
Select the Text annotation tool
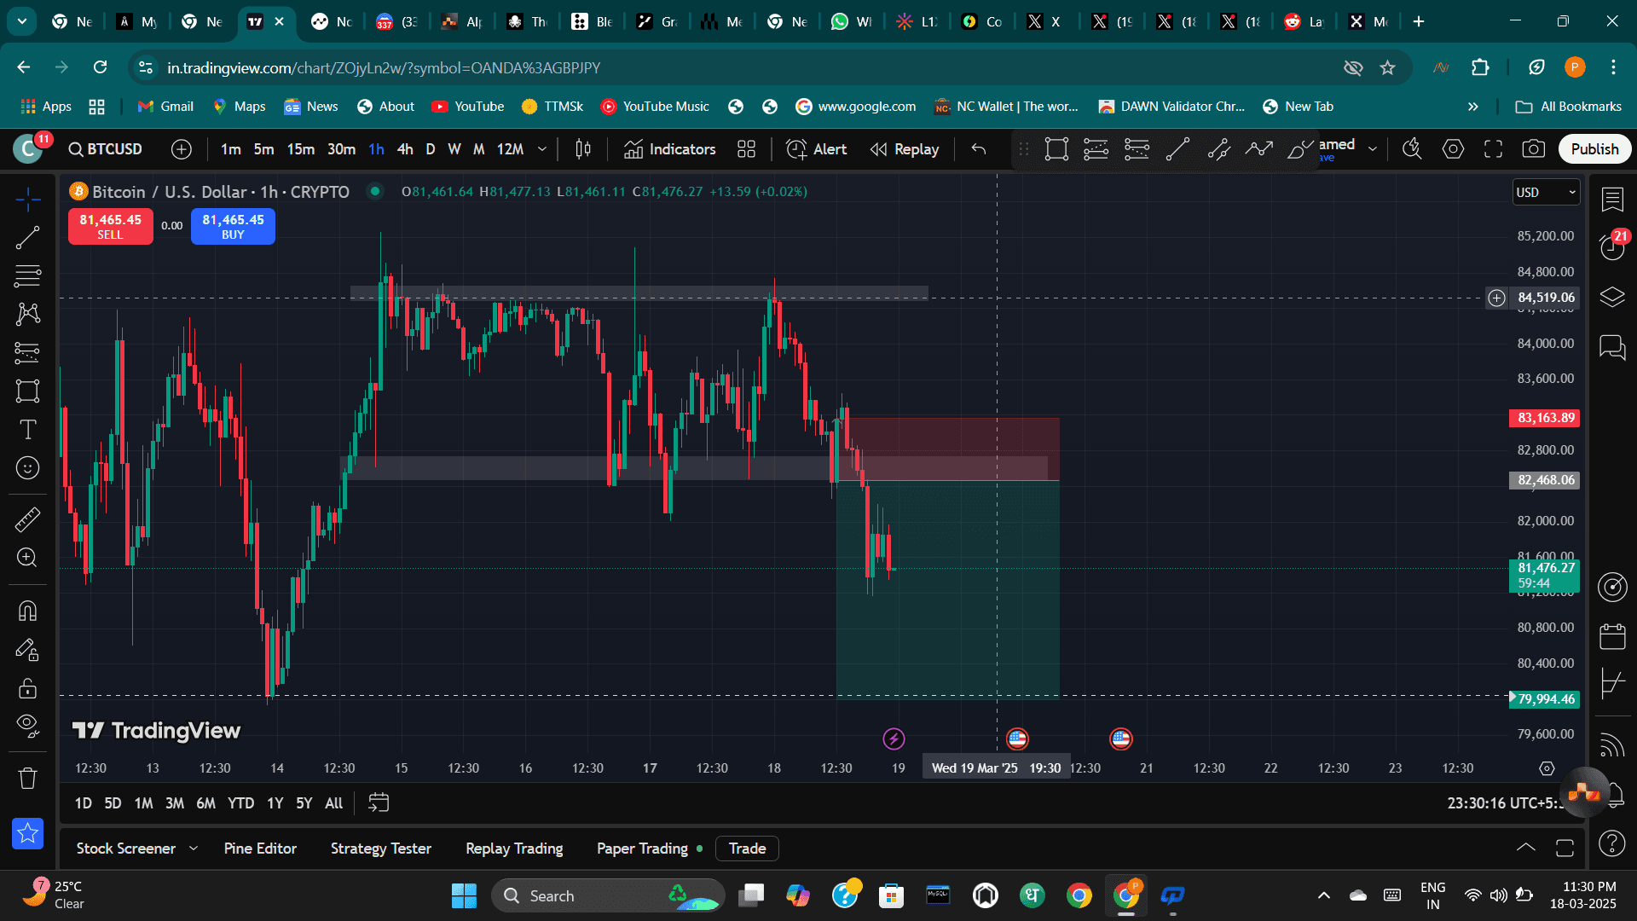[x=27, y=429]
